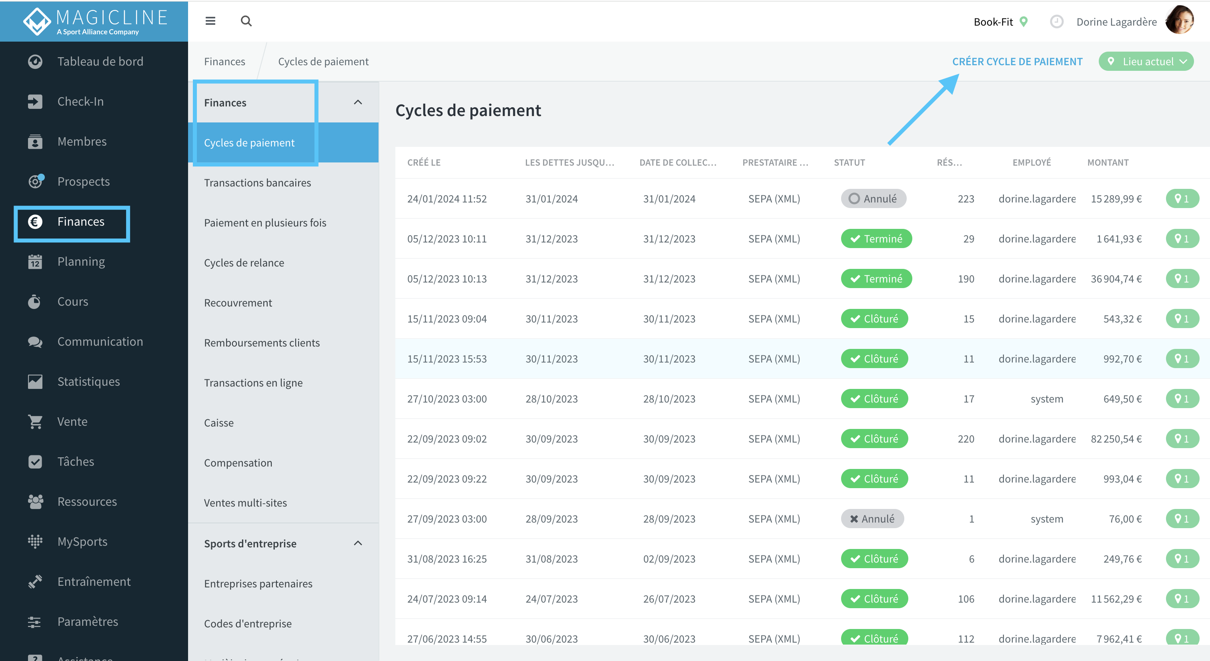
Task: Click the hamburger menu icon
Action: [x=210, y=21]
